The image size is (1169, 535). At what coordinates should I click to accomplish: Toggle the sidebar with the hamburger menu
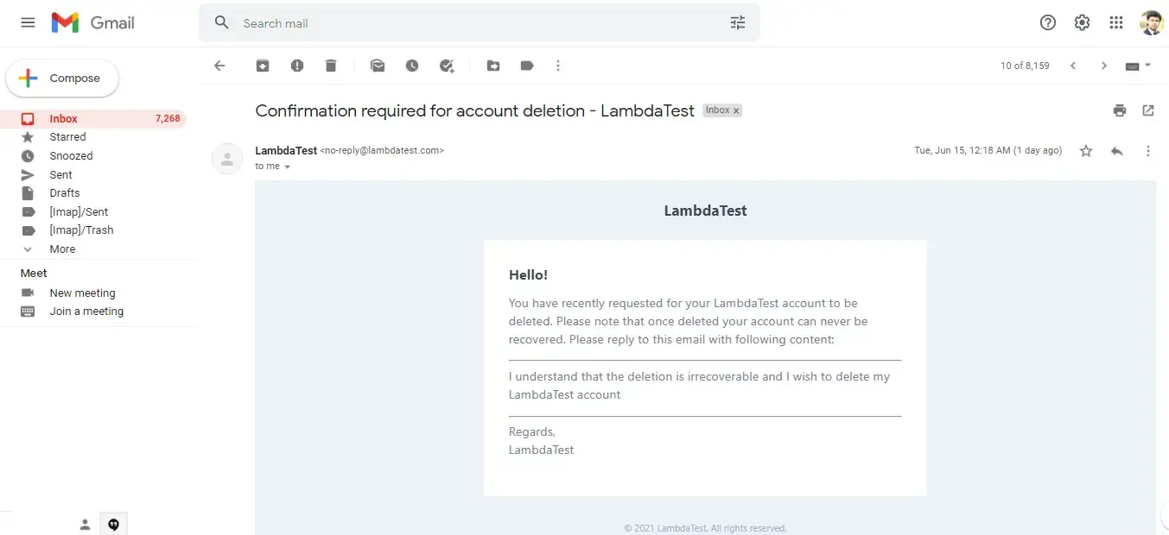27,22
